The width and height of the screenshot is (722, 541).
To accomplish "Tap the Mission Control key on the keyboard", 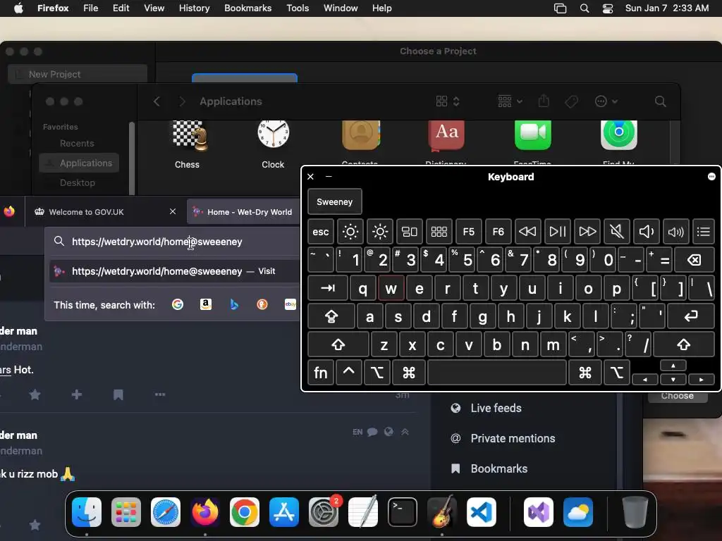I will coord(410,231).
